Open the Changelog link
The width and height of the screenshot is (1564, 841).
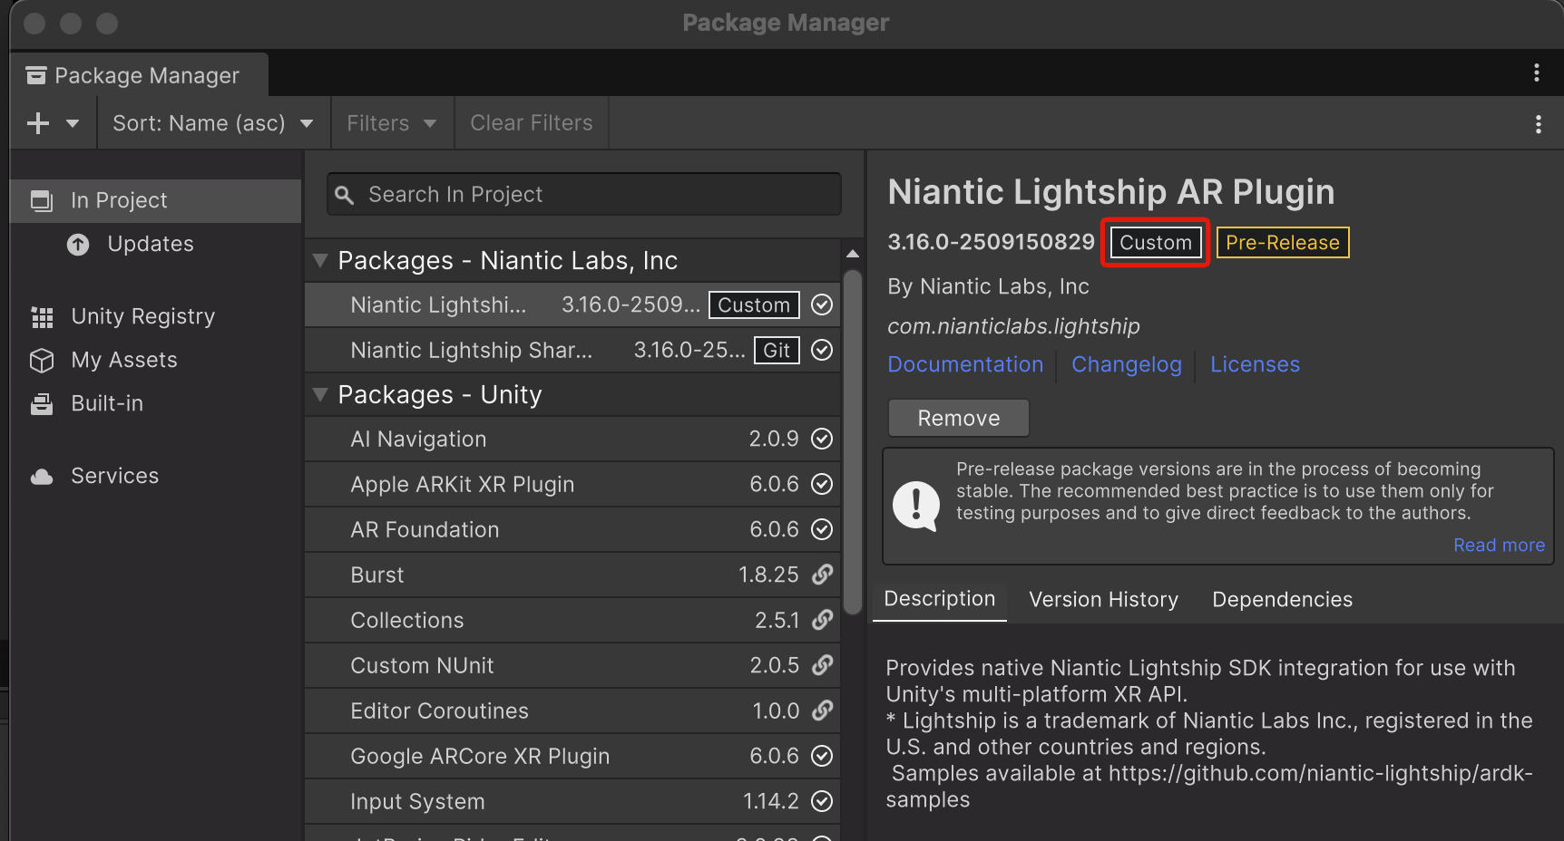click(x=1127, y=364)
